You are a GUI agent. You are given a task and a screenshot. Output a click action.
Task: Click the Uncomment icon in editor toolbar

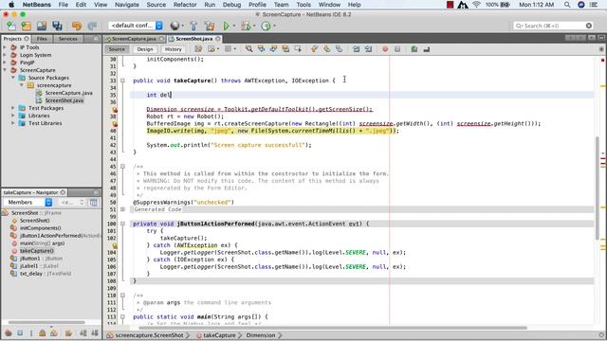(427, 49)
